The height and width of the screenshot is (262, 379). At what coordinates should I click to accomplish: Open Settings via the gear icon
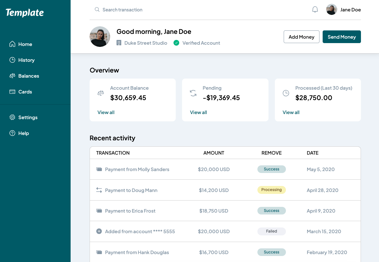pos(12,117)
